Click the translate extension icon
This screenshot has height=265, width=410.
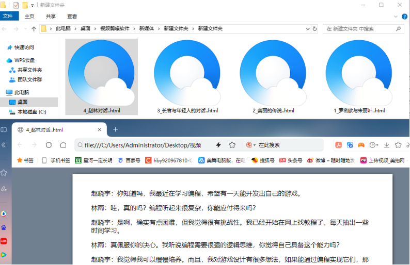(350, 145)
